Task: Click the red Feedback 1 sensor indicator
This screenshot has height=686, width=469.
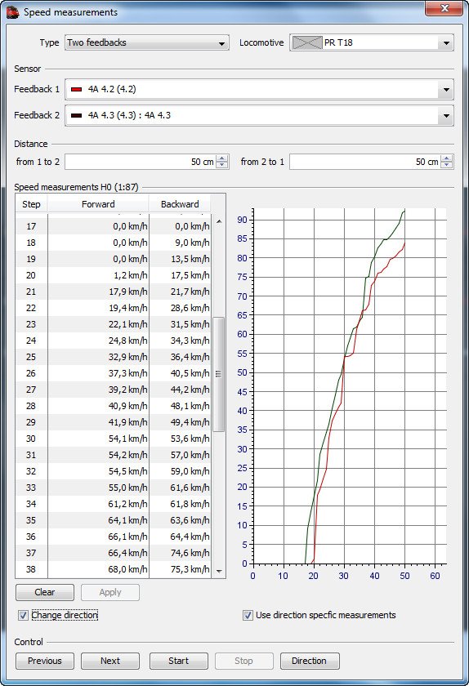Action: (x=77, y=89)
